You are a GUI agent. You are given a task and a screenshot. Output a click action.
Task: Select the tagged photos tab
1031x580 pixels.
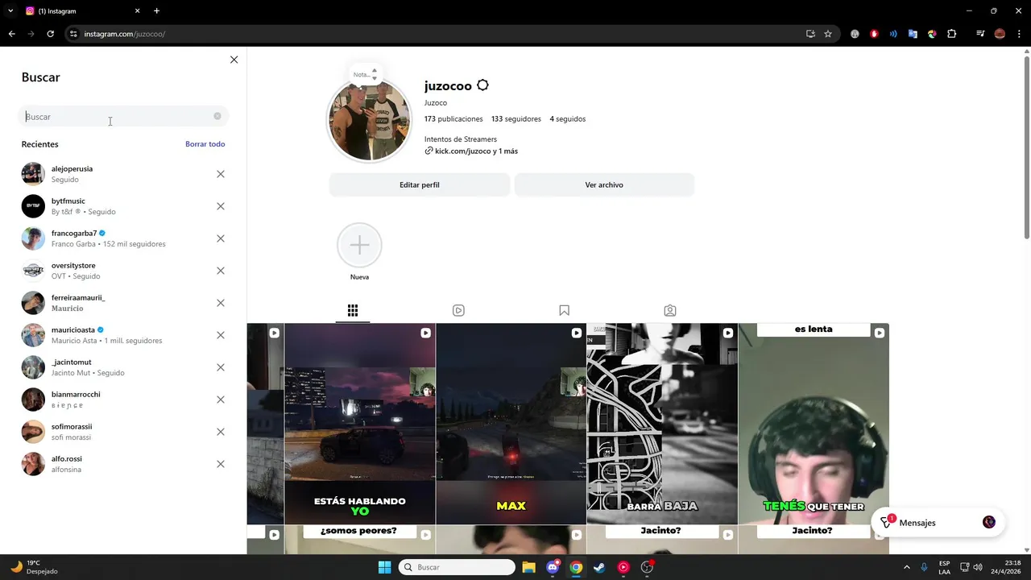point(669,310)
